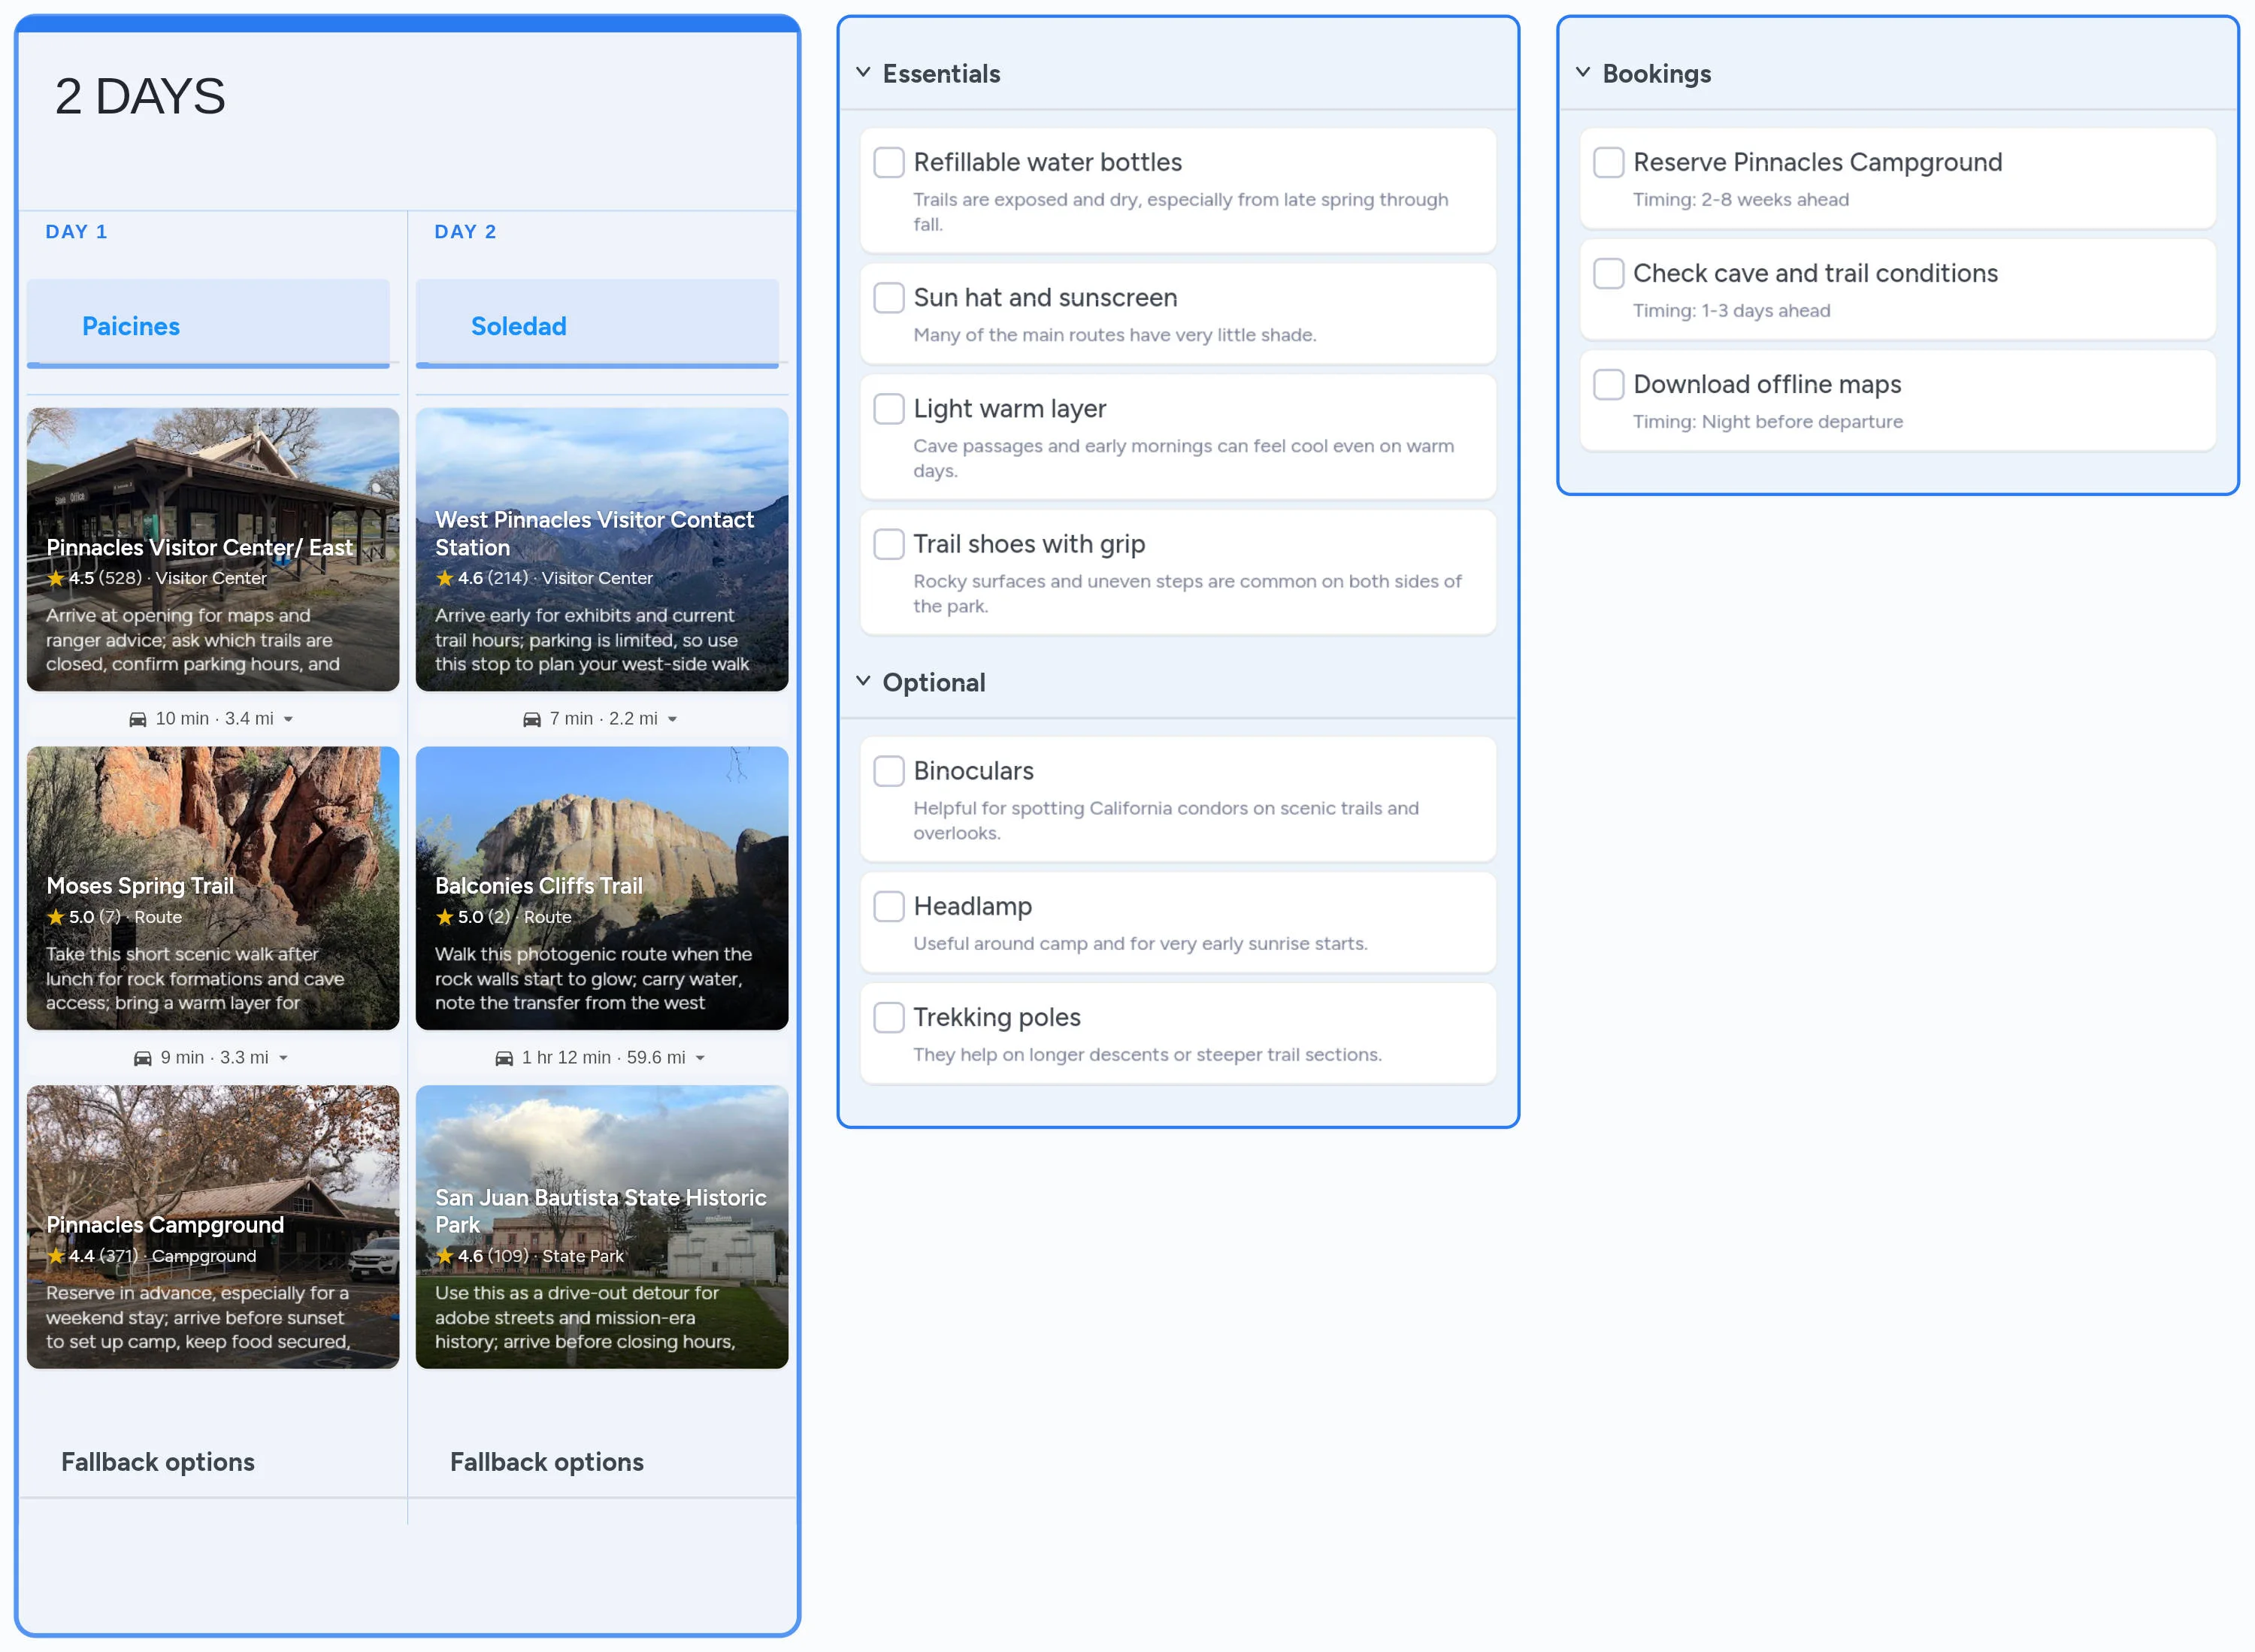Check the Refillable water bottles item
Viewport: 2255px width, 1652px height.
tap(888, 162)
